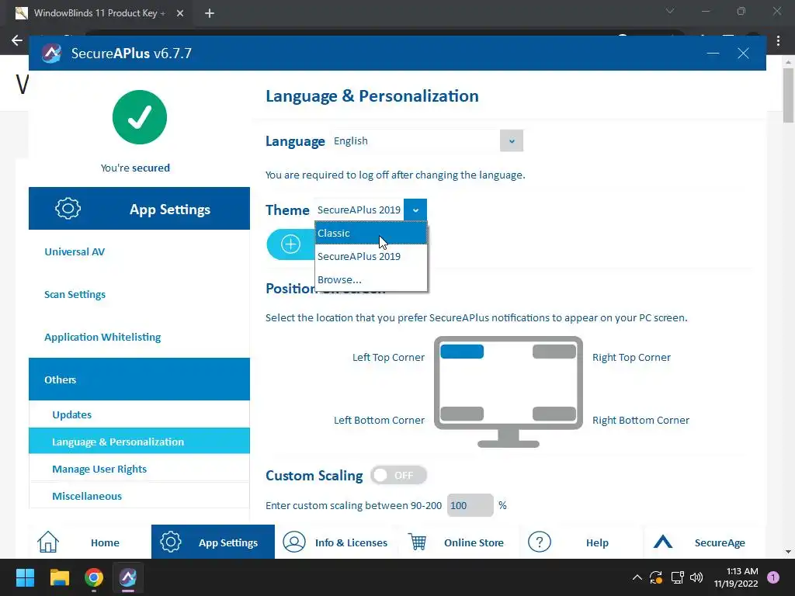This screenshot has width=795, height=596.
Task: Open Online Store in bottom navigation
Action: click(x=458, y=542)
